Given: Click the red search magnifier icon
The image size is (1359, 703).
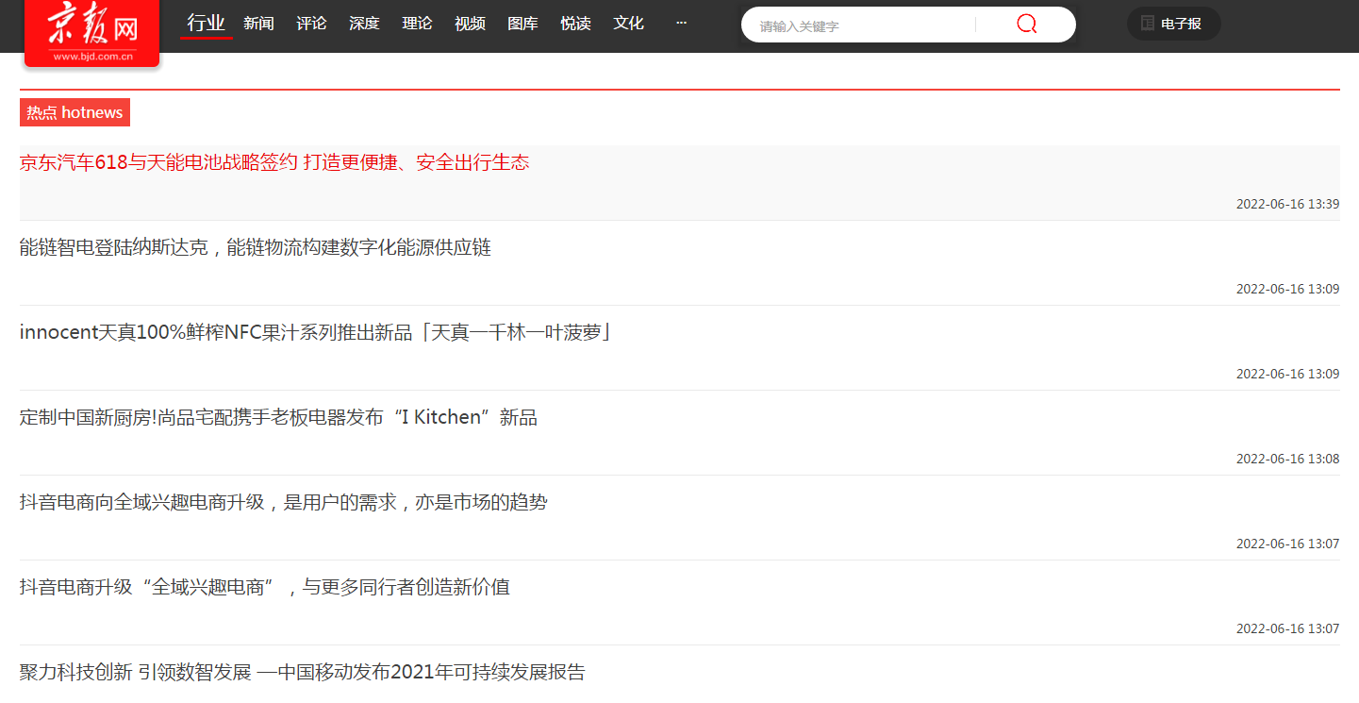Looking at the screenshot, I should coord(1027,25).
